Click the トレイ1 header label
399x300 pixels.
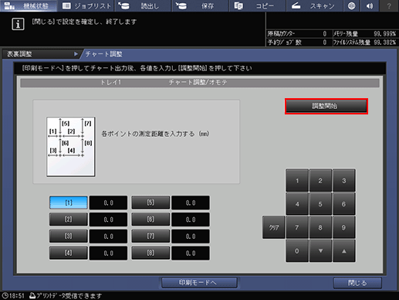click(x=110, y=83)
